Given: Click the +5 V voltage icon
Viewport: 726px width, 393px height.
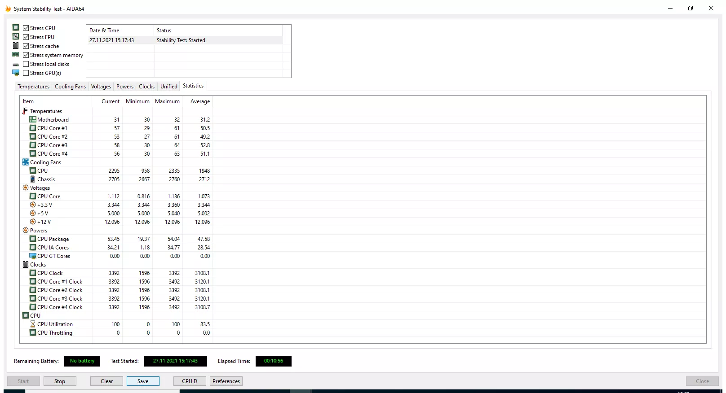Looking at the screenshot, I should (x=33, y=213).
